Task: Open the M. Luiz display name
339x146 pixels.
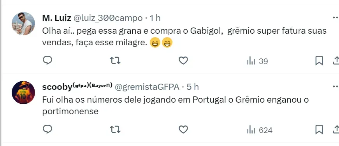Action: coord(57,18)
